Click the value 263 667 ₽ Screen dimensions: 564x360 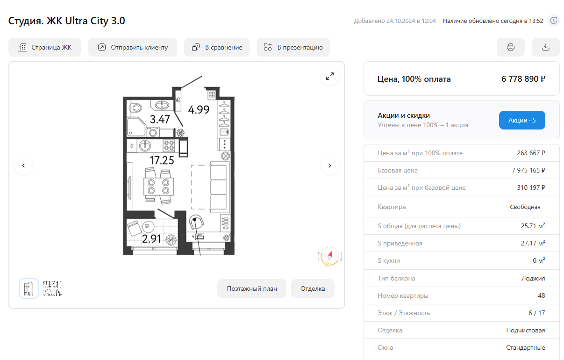point(532,153)
